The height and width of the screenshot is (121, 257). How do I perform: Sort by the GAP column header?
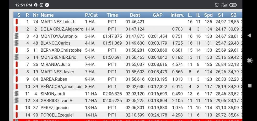157,15
